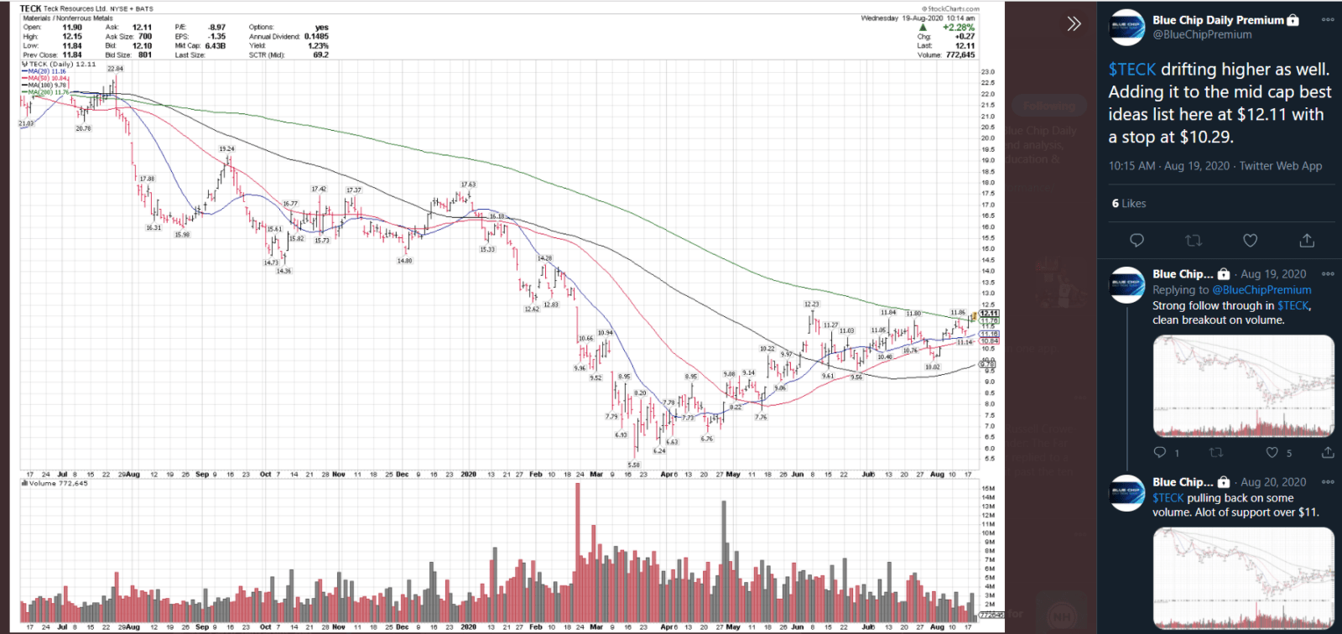1342x634 pixels.
Task: Open $TECK cashtag in 'pulling back' reply
Action: (1168, 497)
